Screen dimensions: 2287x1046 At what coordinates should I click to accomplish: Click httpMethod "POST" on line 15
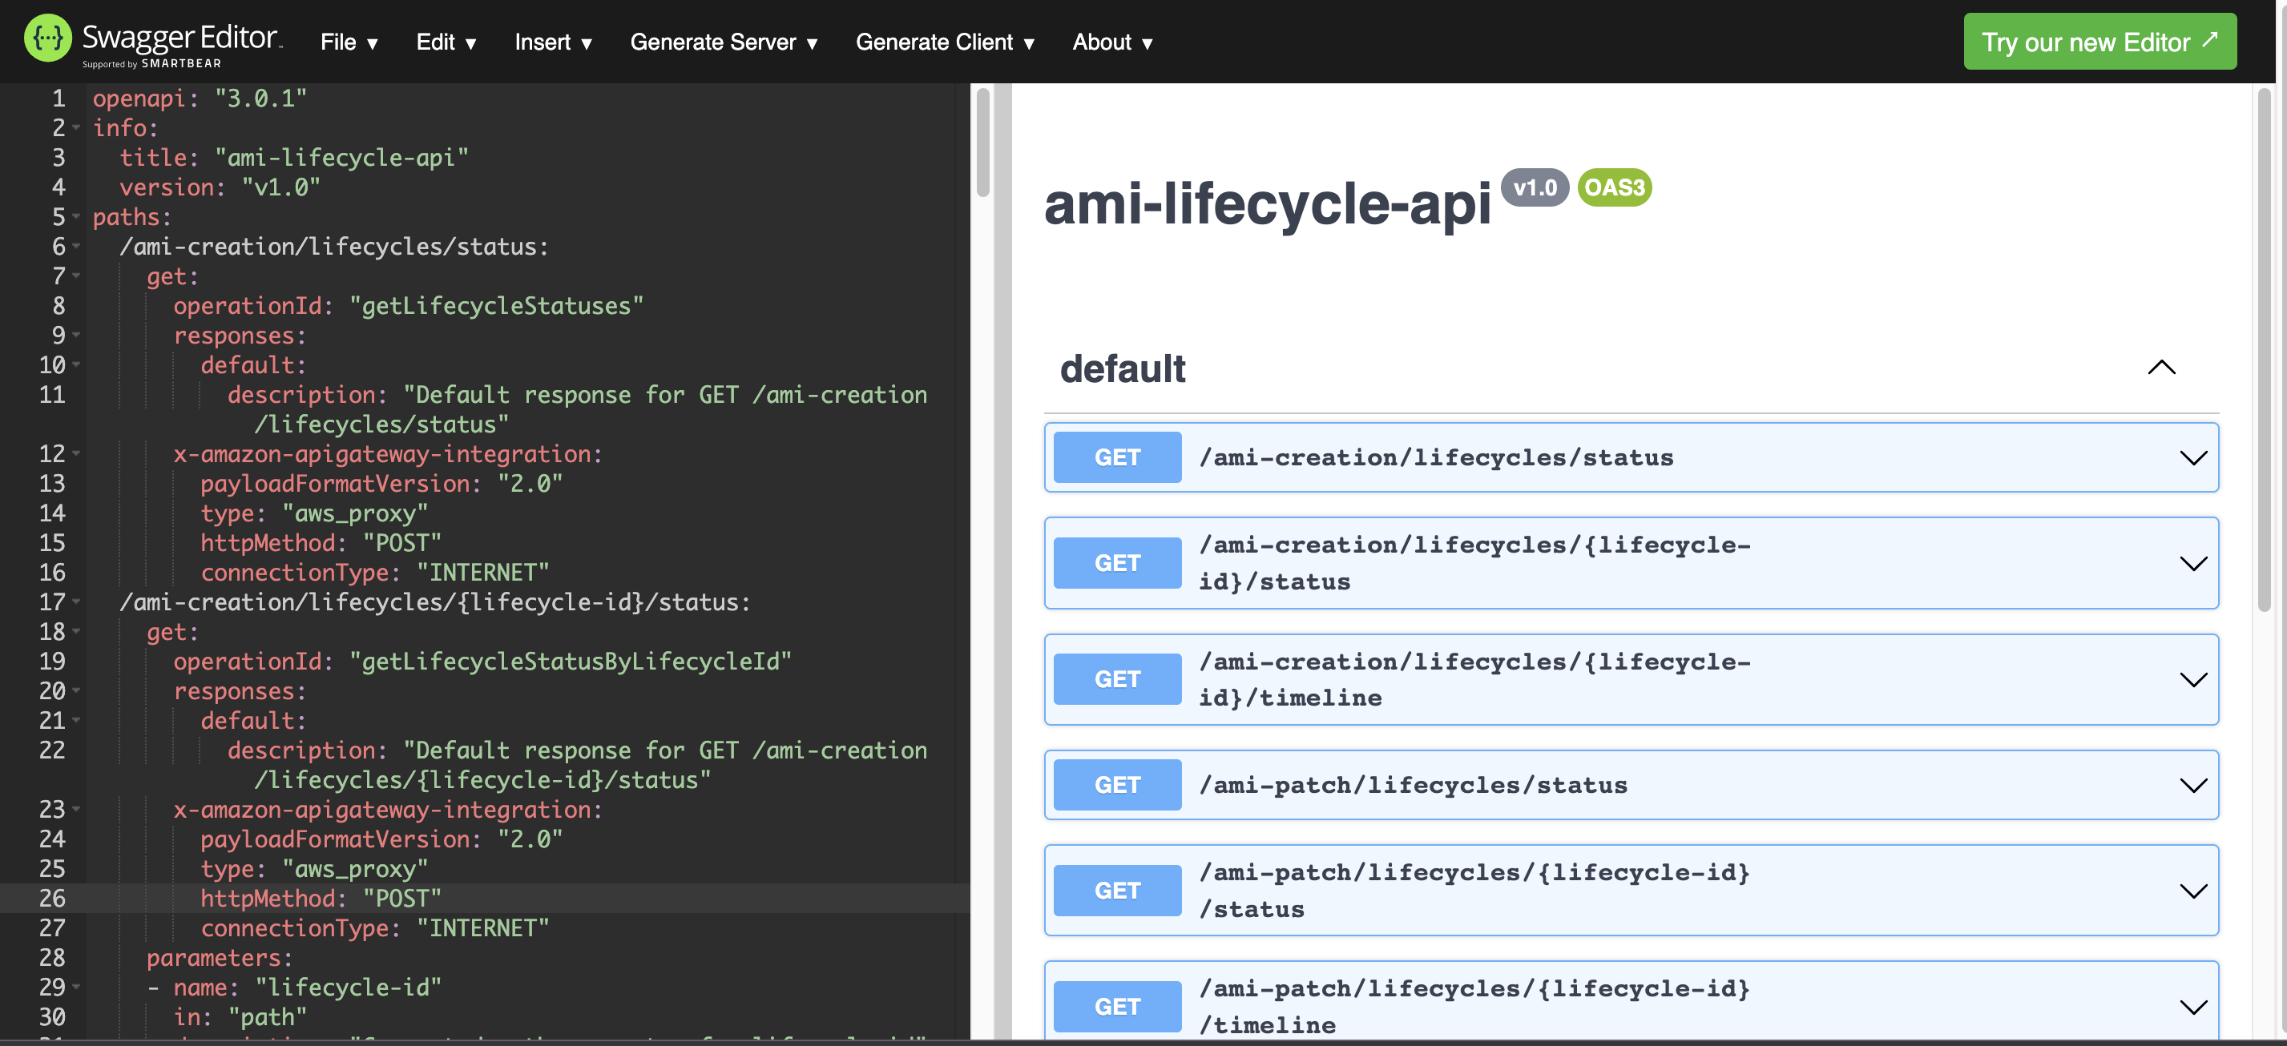[321, 543]
